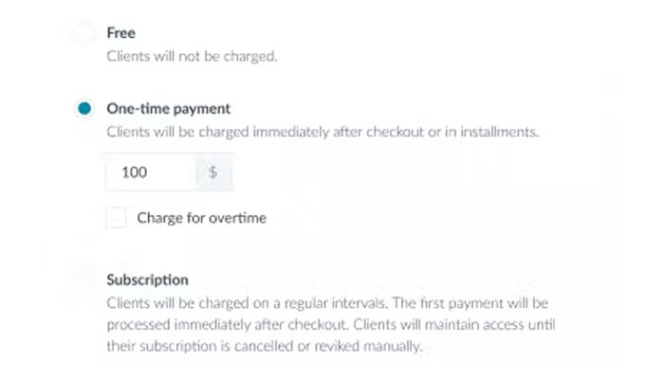Click the "Subscription" option title
Viewport: 664px width, 379px height.
click(x=148, y=280)
